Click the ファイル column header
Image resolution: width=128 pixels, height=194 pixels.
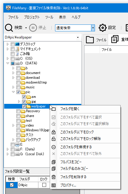pos(107,50)
